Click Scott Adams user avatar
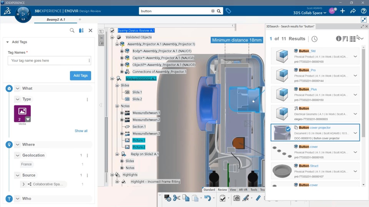Viewport: 369px width, 207px height. click(332, 11)
